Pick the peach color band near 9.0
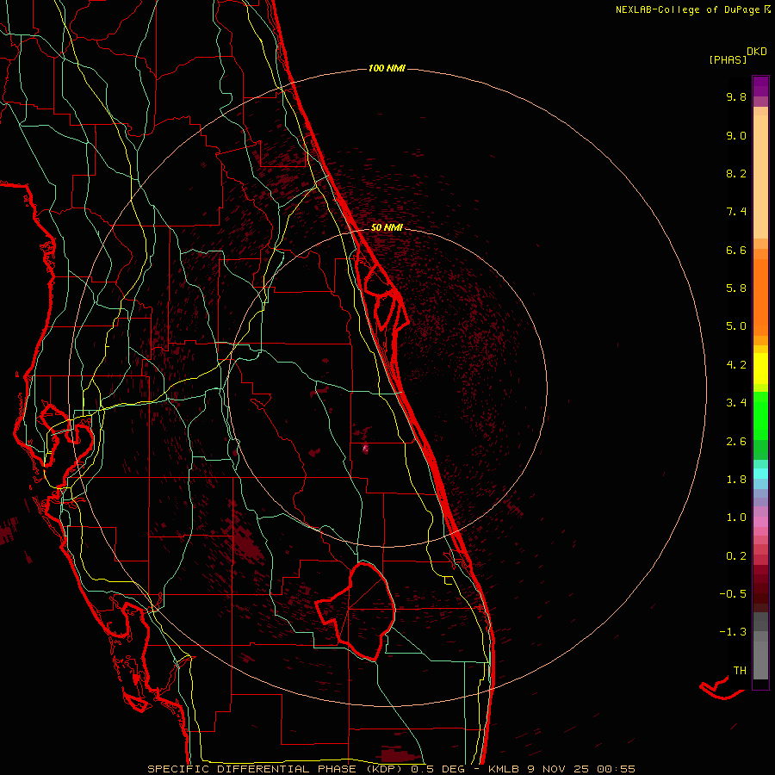The height and width of the screenshot is (775, 775). coord(760,138)
